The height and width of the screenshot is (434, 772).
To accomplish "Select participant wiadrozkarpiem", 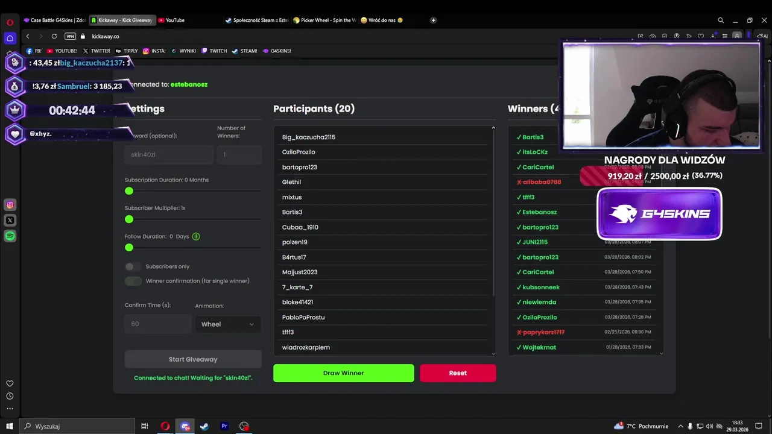I will [306, 347].
